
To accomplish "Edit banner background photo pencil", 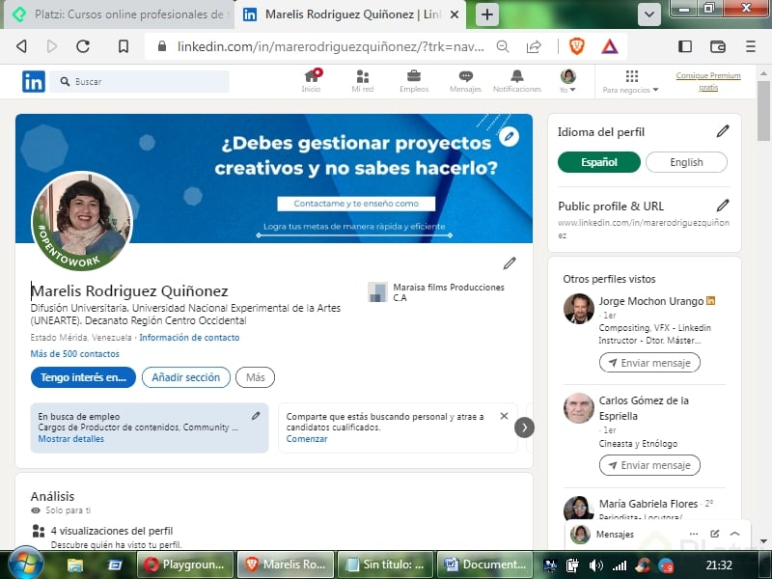I will [x=509, y=136].
